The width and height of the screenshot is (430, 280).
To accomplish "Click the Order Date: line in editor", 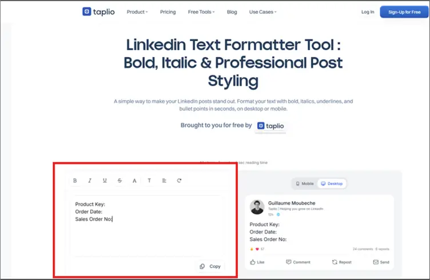I will click(x=89, y=212).
